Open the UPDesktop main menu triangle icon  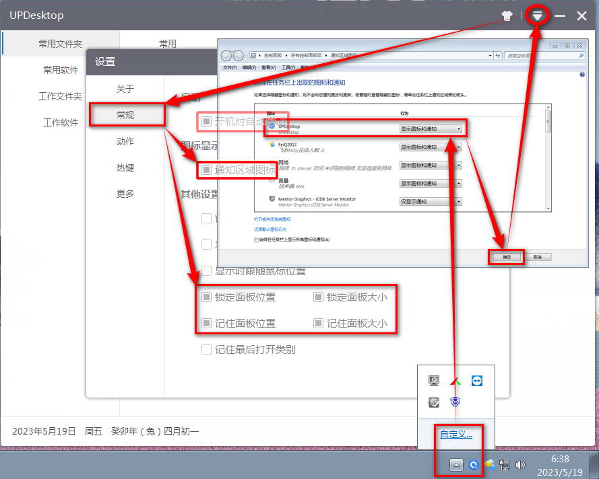(537, 15)
